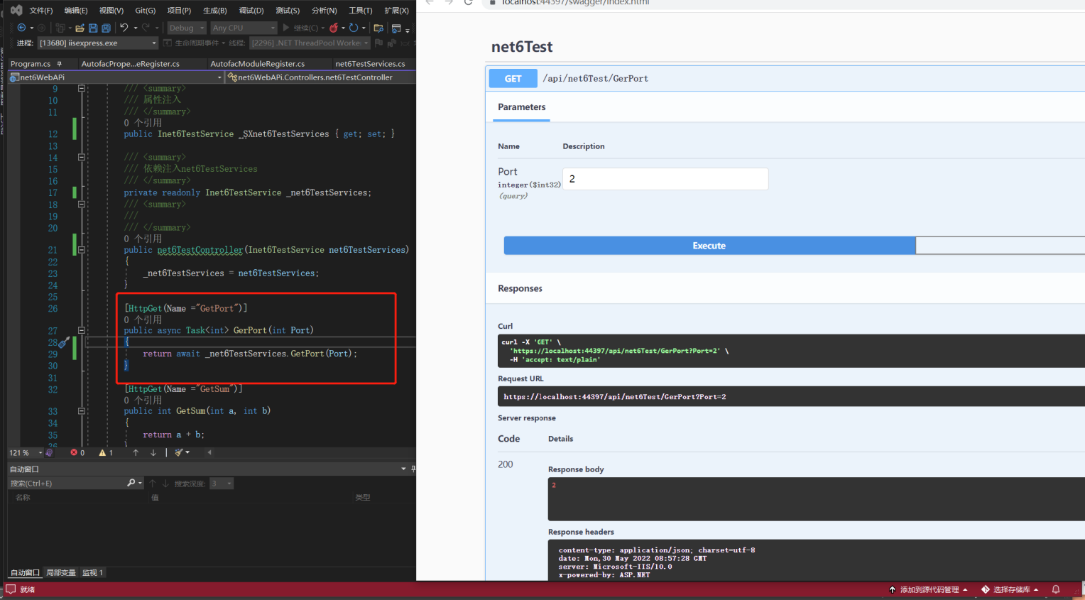The height and width of the screenshot is (600, 1085).
Task: Click the 添加到源代码管理 status bar button
Action: click(x=929, y=589)
